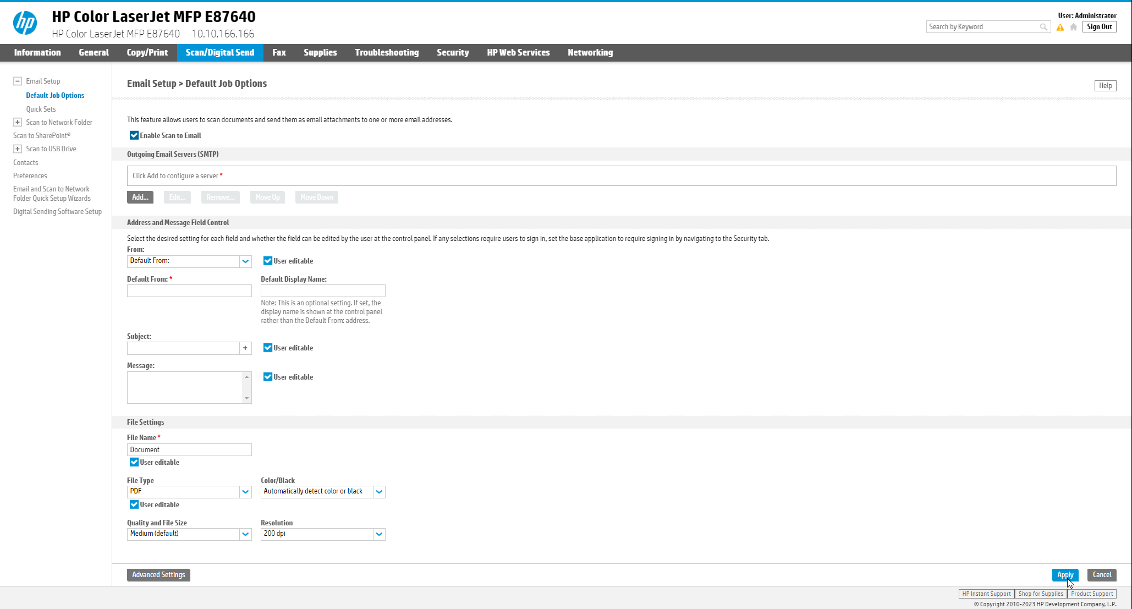Click the Subject plus icon button
The width and height of the screenshot is (1132, 609).
click(x=245, y=348)
